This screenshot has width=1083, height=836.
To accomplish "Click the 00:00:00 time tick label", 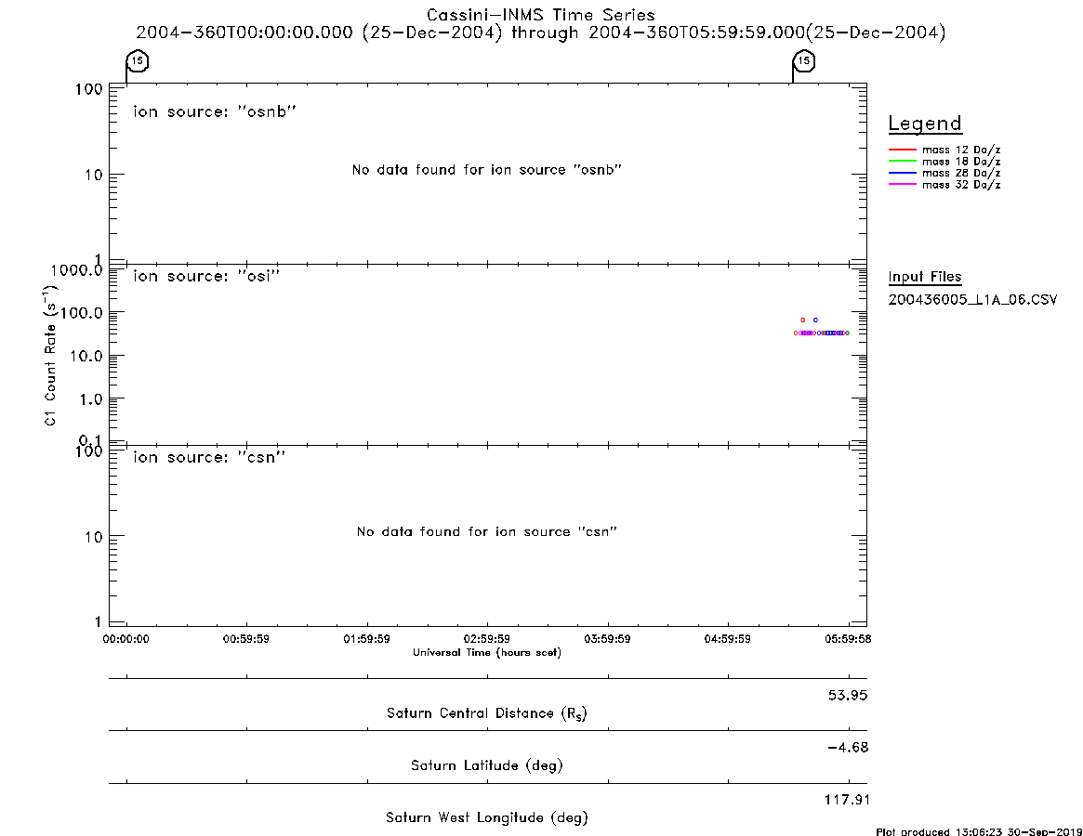I will pyautogui.click(x=125, y=639).
